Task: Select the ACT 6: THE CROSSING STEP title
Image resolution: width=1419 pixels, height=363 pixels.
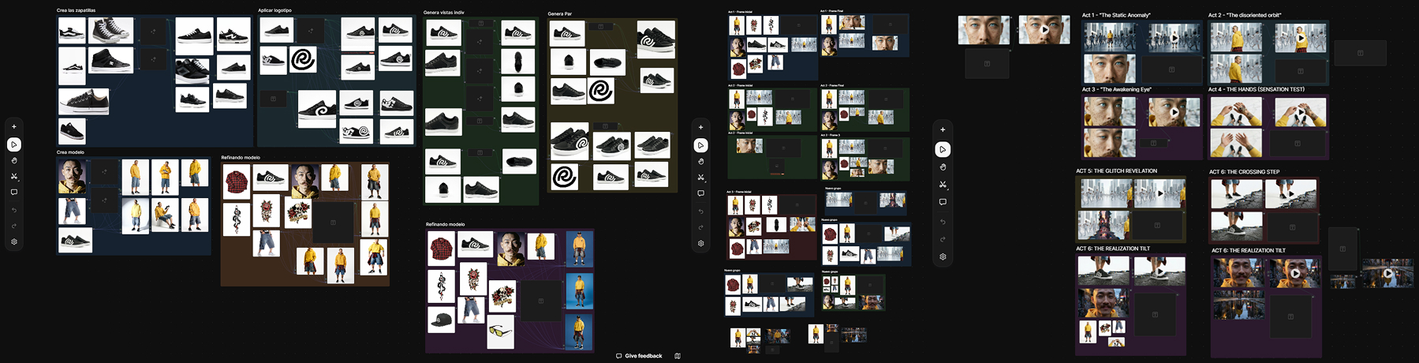Action: click(1244, 171)
